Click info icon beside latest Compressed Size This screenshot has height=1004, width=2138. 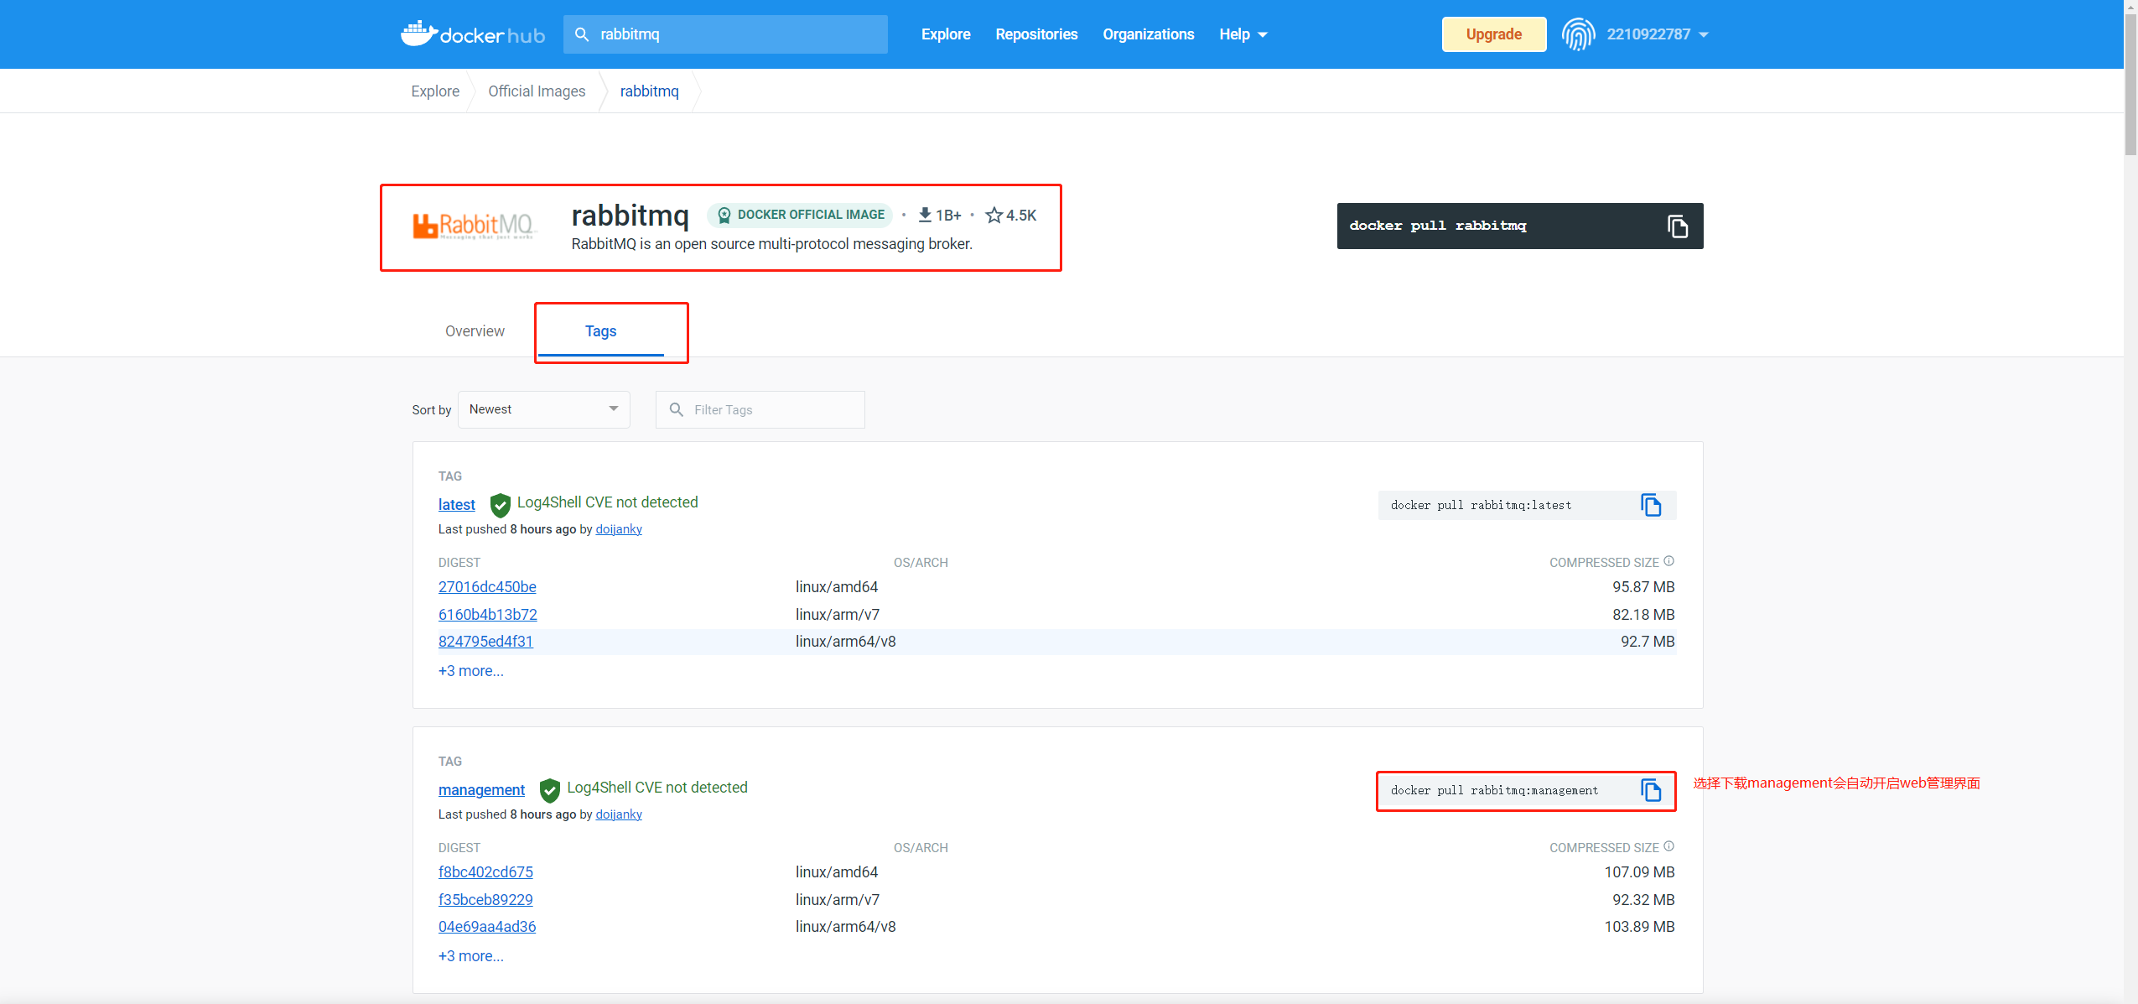pos(1668,561)
